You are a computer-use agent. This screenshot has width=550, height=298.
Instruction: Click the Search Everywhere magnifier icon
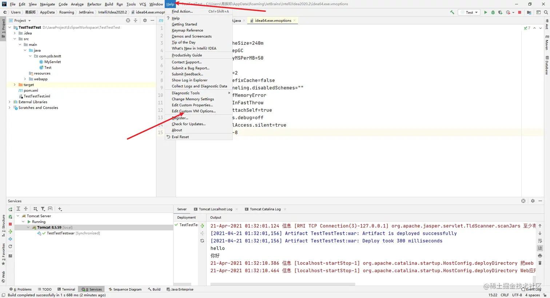coord(546,12)
